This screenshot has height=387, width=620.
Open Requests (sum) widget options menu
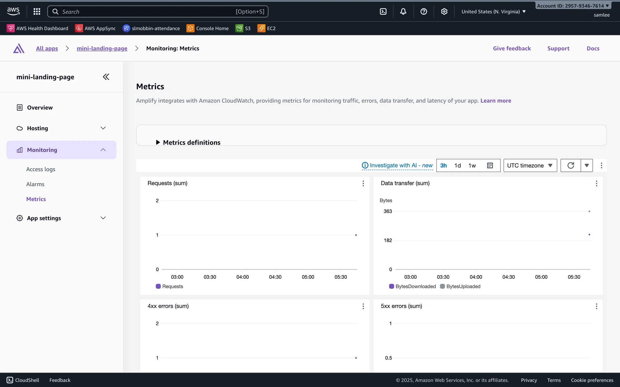pos(363,184)
